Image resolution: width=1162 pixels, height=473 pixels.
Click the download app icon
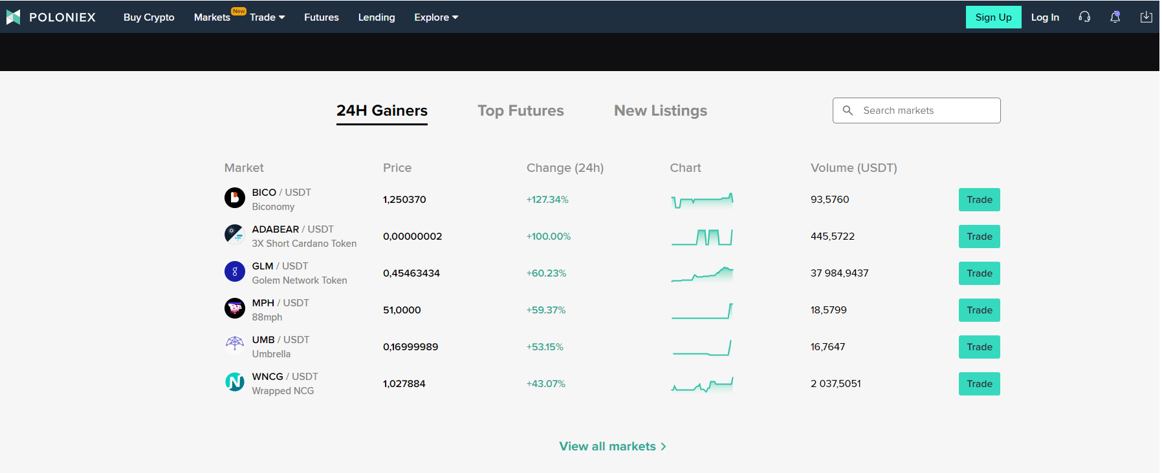(x=1146, y=17)
